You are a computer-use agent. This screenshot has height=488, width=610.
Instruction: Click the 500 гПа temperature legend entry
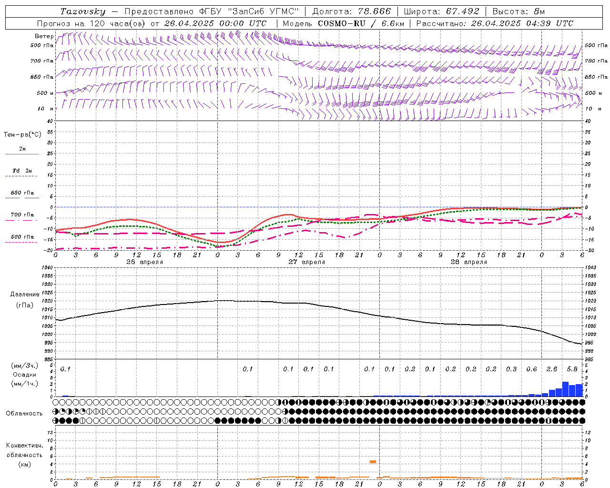click(x=22, y=237)
